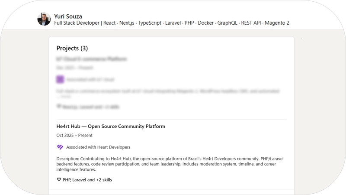Click the Heart Developers logo icon
This screenshot has height=195, width=346.
pos(60,147)
